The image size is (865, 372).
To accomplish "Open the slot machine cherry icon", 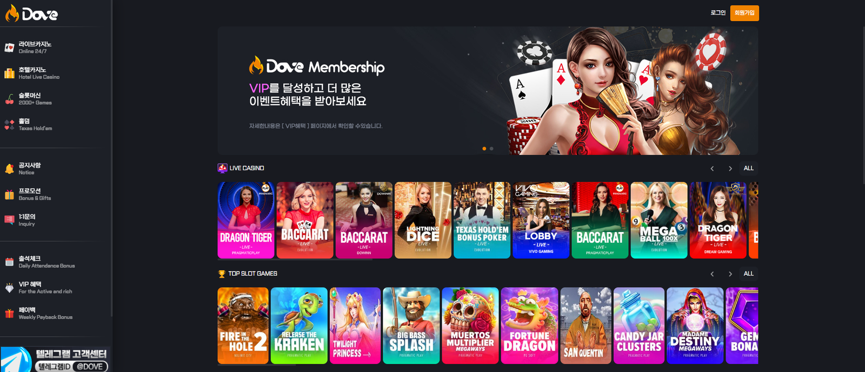I will pyautogui.click(x=9, y=99).
